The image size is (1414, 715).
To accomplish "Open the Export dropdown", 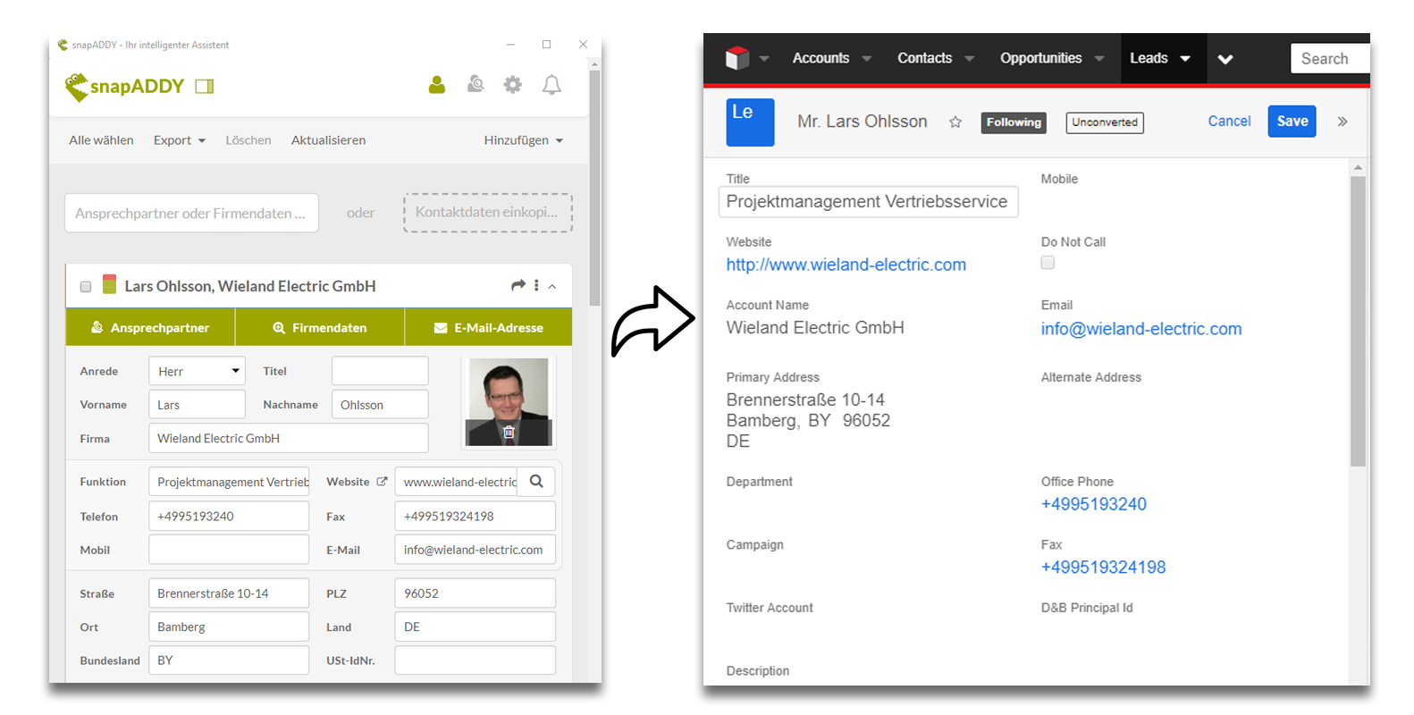I will point(180,140).
